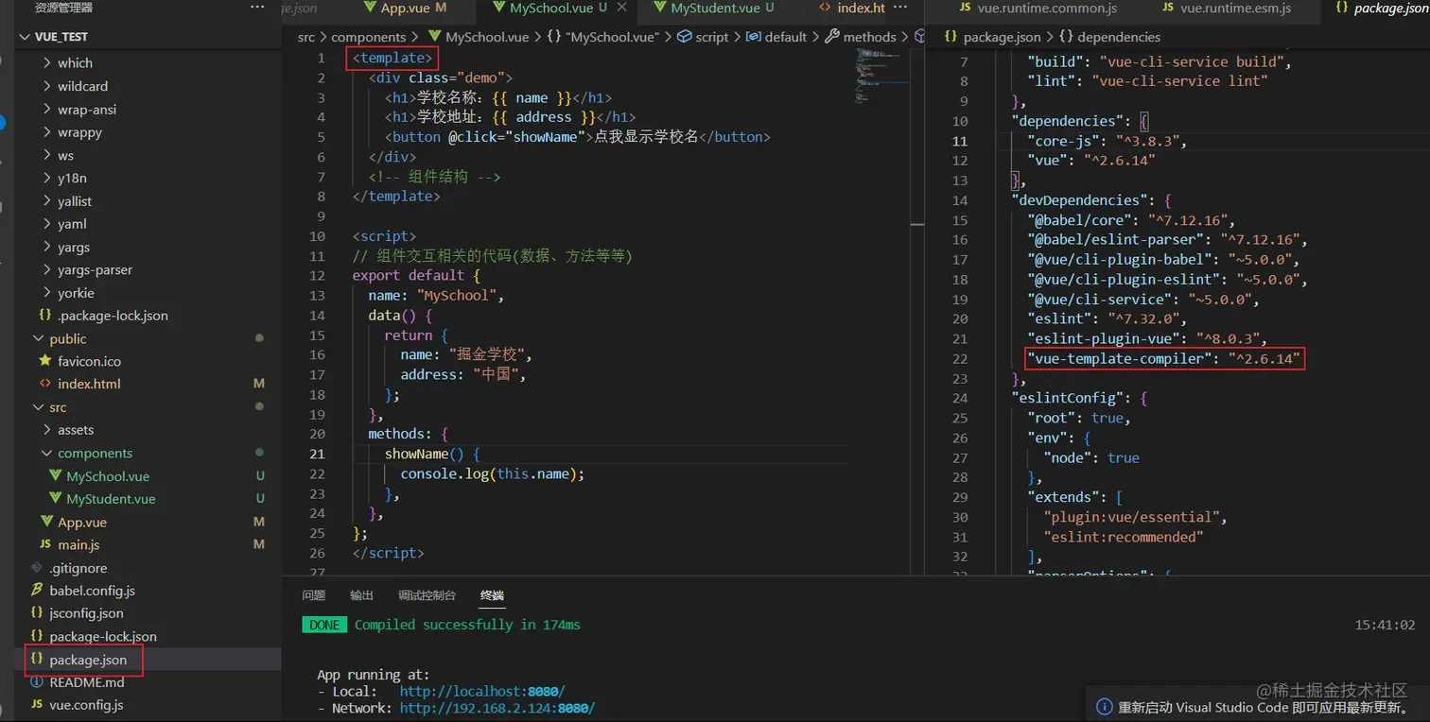Click the Babel icon beside babel.config.js
This screenshot has height=722, width=1430.
37,591
